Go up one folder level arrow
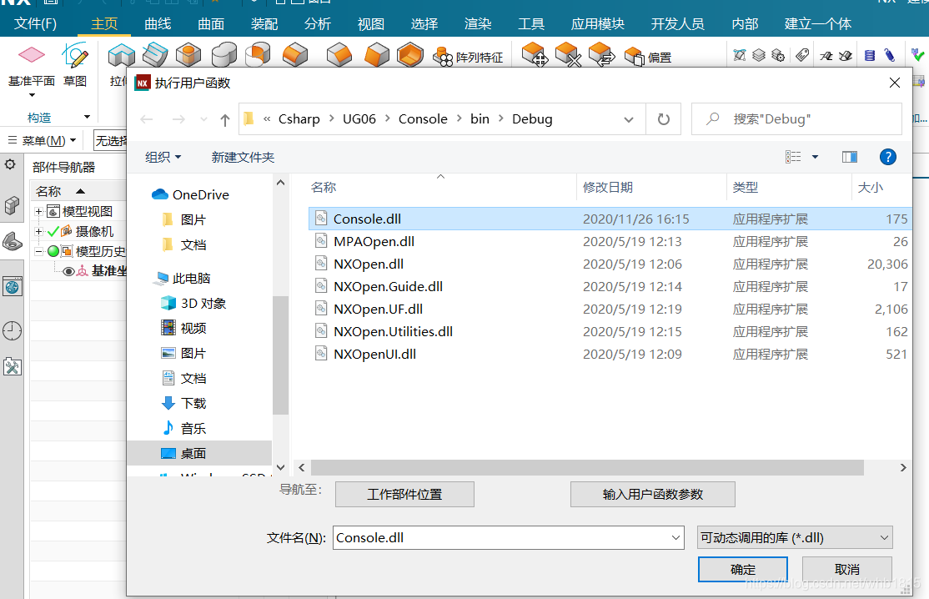 pos(224,120)
